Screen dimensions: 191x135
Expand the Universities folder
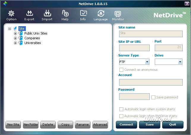[15, 43]
